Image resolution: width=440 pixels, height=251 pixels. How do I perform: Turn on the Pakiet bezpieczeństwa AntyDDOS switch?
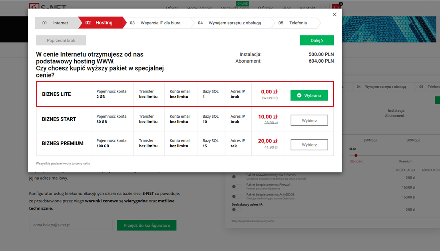(x=237, y=196)
